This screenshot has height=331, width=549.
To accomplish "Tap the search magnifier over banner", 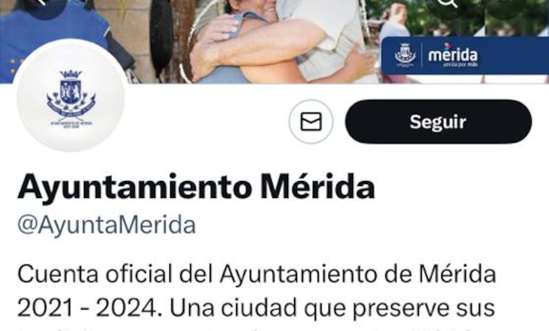I will [x=447, y=4].
